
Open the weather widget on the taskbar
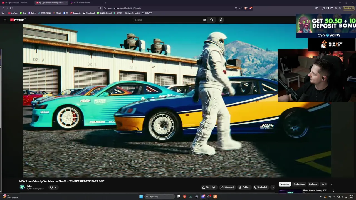[x=11, y=197]
